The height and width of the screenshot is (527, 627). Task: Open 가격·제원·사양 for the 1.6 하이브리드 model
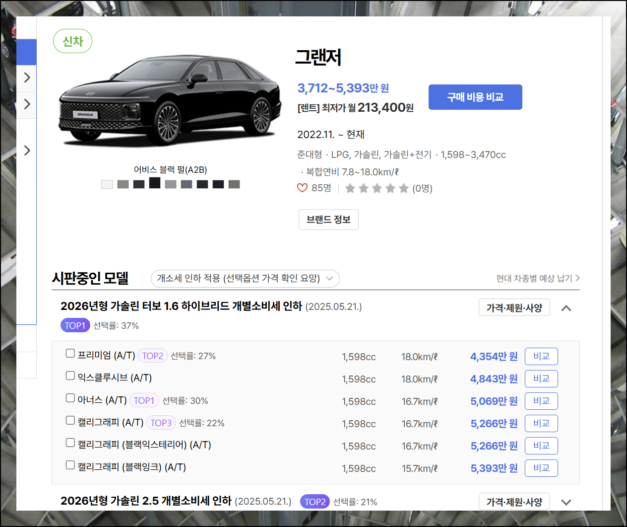click(514, 307)
